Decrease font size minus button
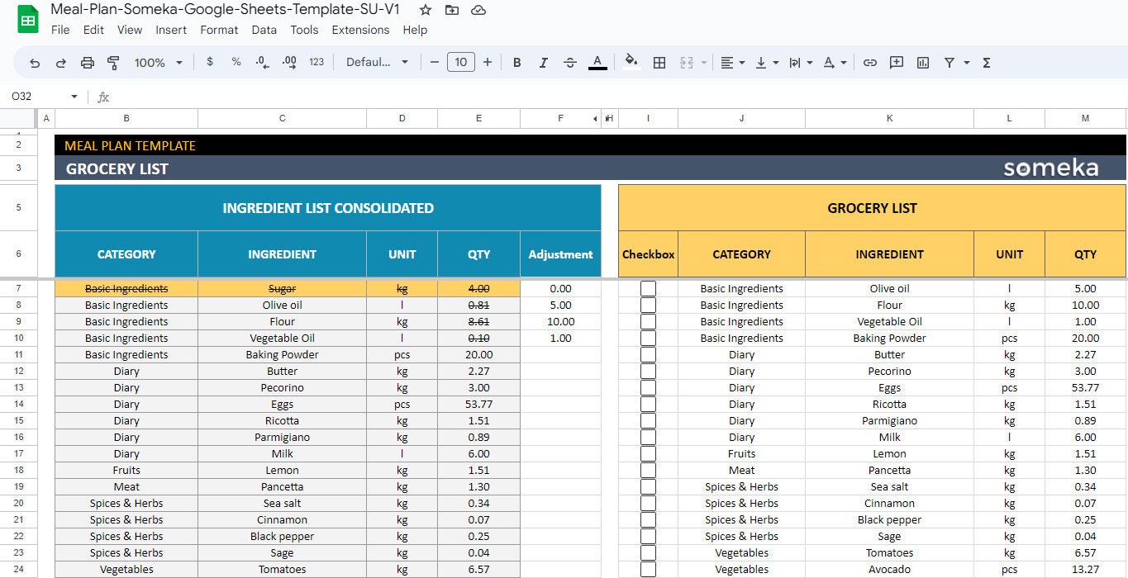Viewport: 1128px width, 578px height. pos(435,62)
